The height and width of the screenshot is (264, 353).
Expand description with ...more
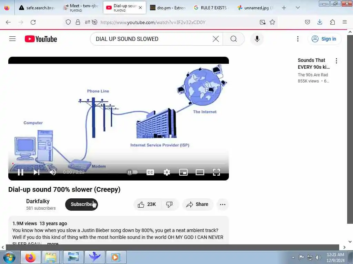point(53,243)
